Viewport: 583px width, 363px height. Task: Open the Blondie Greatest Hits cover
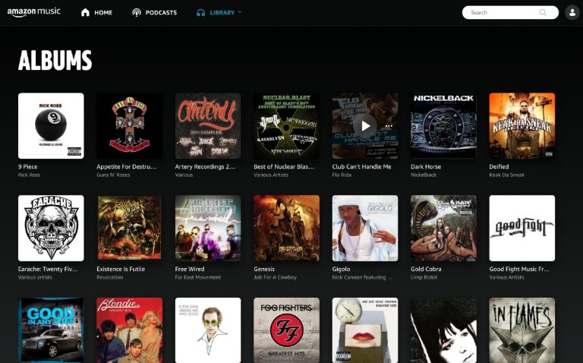129,330
